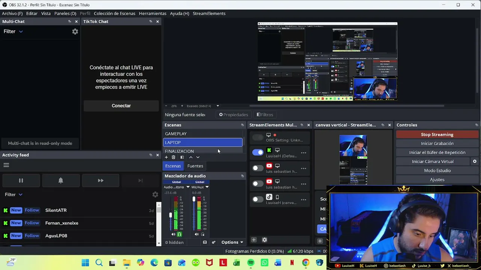
Task: Open Multi-Chat settings gear
Action: 75,31
